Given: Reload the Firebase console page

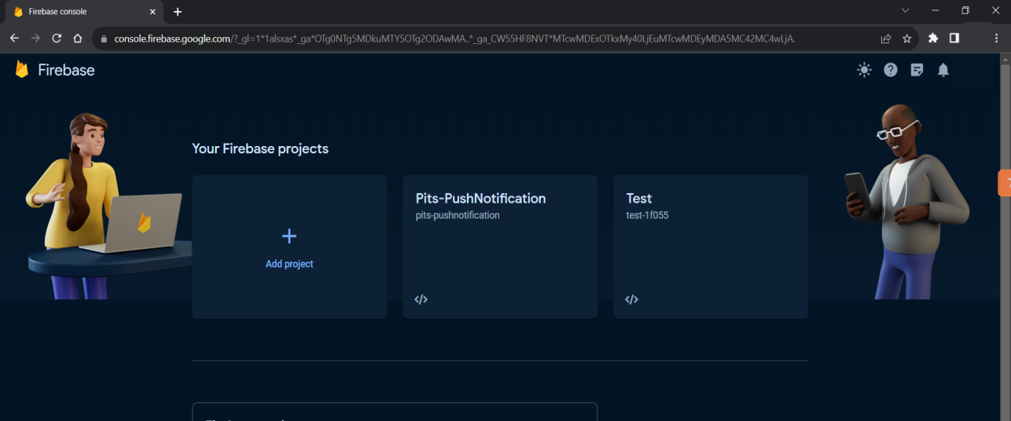Looking at the screenshot, I should point(57,38).
